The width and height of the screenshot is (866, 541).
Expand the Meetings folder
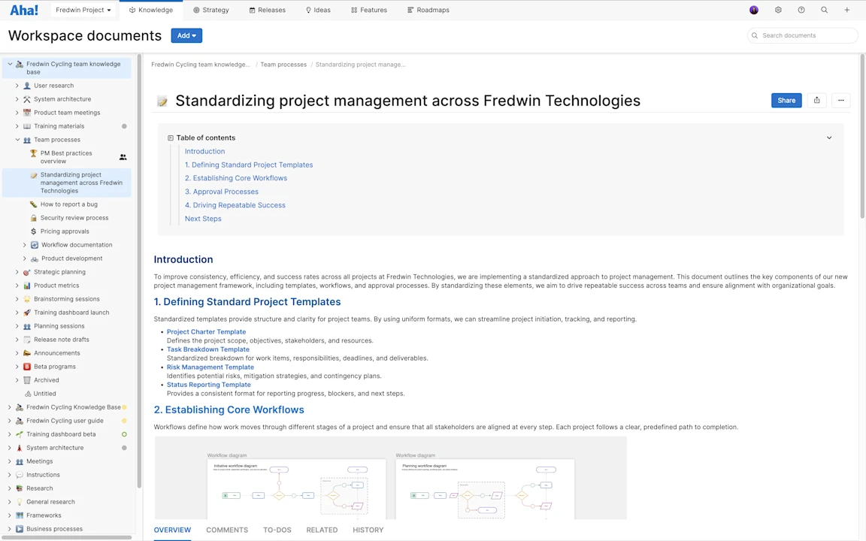[9, 461]
